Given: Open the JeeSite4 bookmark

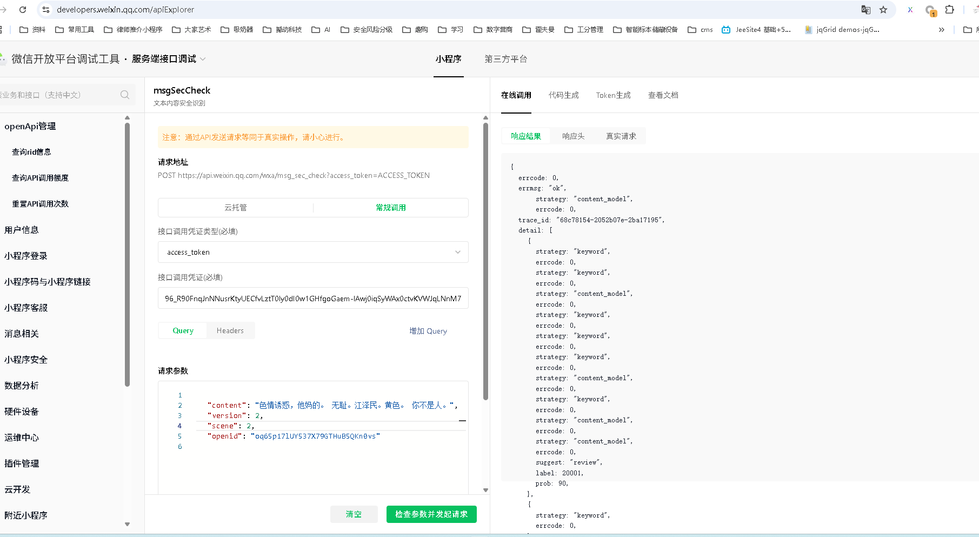Looking at the screenshot, I should click(x=756, y=30).
